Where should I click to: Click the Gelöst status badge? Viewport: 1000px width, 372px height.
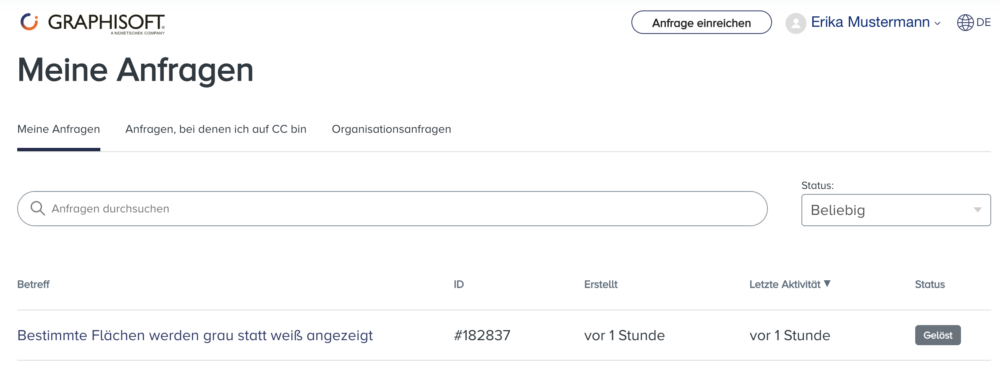click(937, 335)
